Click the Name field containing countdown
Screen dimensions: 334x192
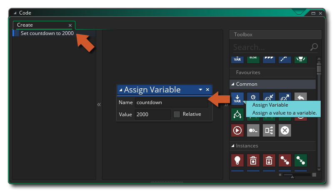[x=172, y=102]
